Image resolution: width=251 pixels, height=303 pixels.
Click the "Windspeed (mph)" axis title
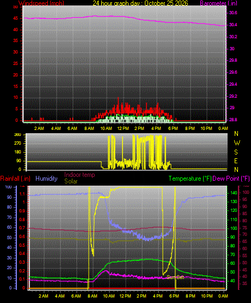41,3
